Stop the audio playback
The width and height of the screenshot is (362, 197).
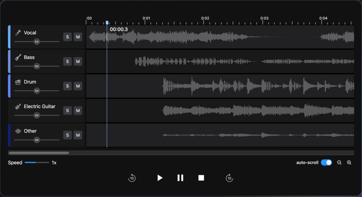tap(201, 178)
